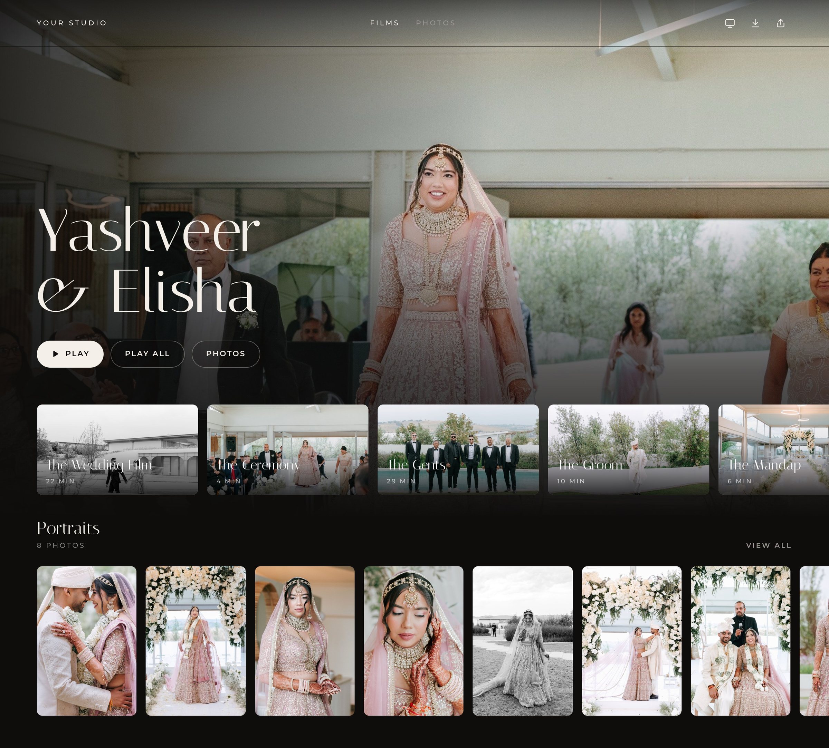This screenshot has width=829, height=748.
Task: Click the Portraits section heading
Action: [x=68, y=528]
